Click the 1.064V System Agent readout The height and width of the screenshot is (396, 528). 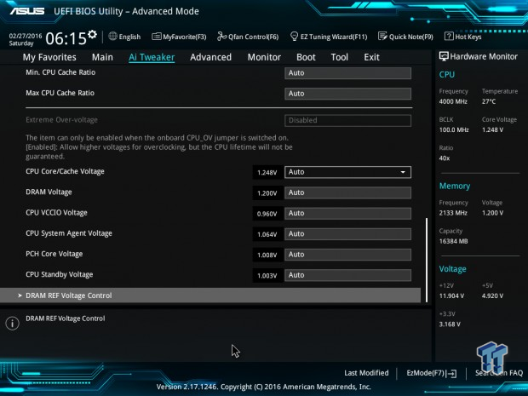(x=267, y=234)
